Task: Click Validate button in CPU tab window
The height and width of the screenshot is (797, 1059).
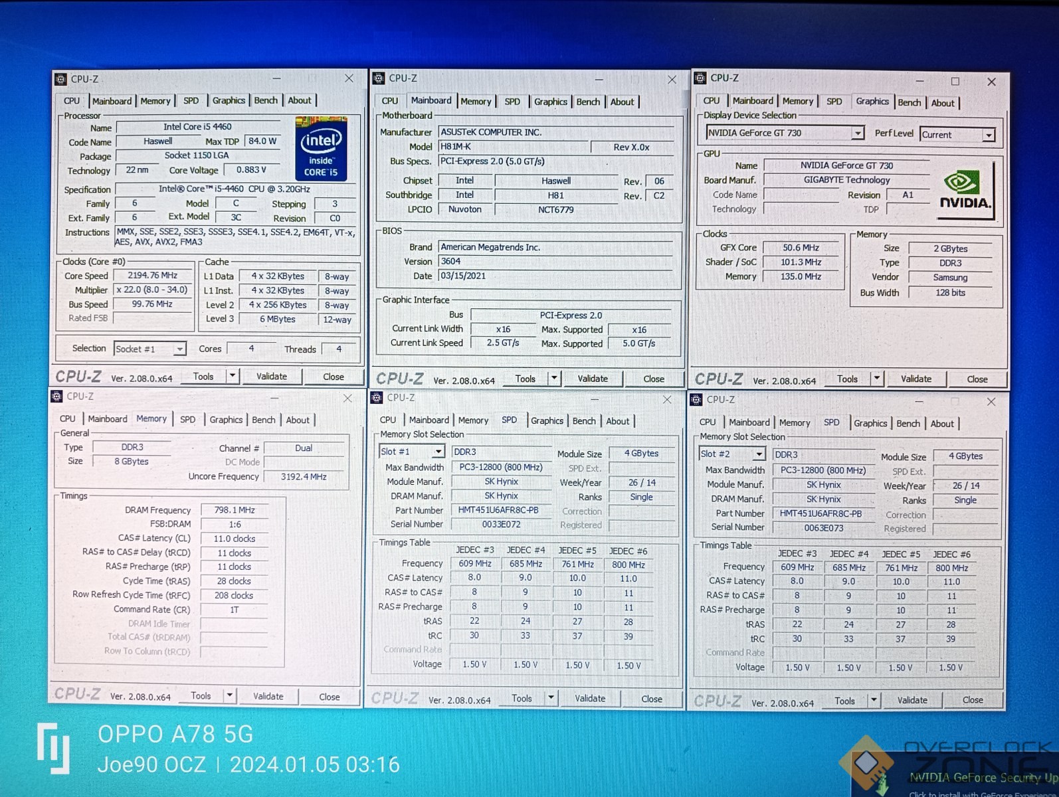Action: (x=272, y=376)
